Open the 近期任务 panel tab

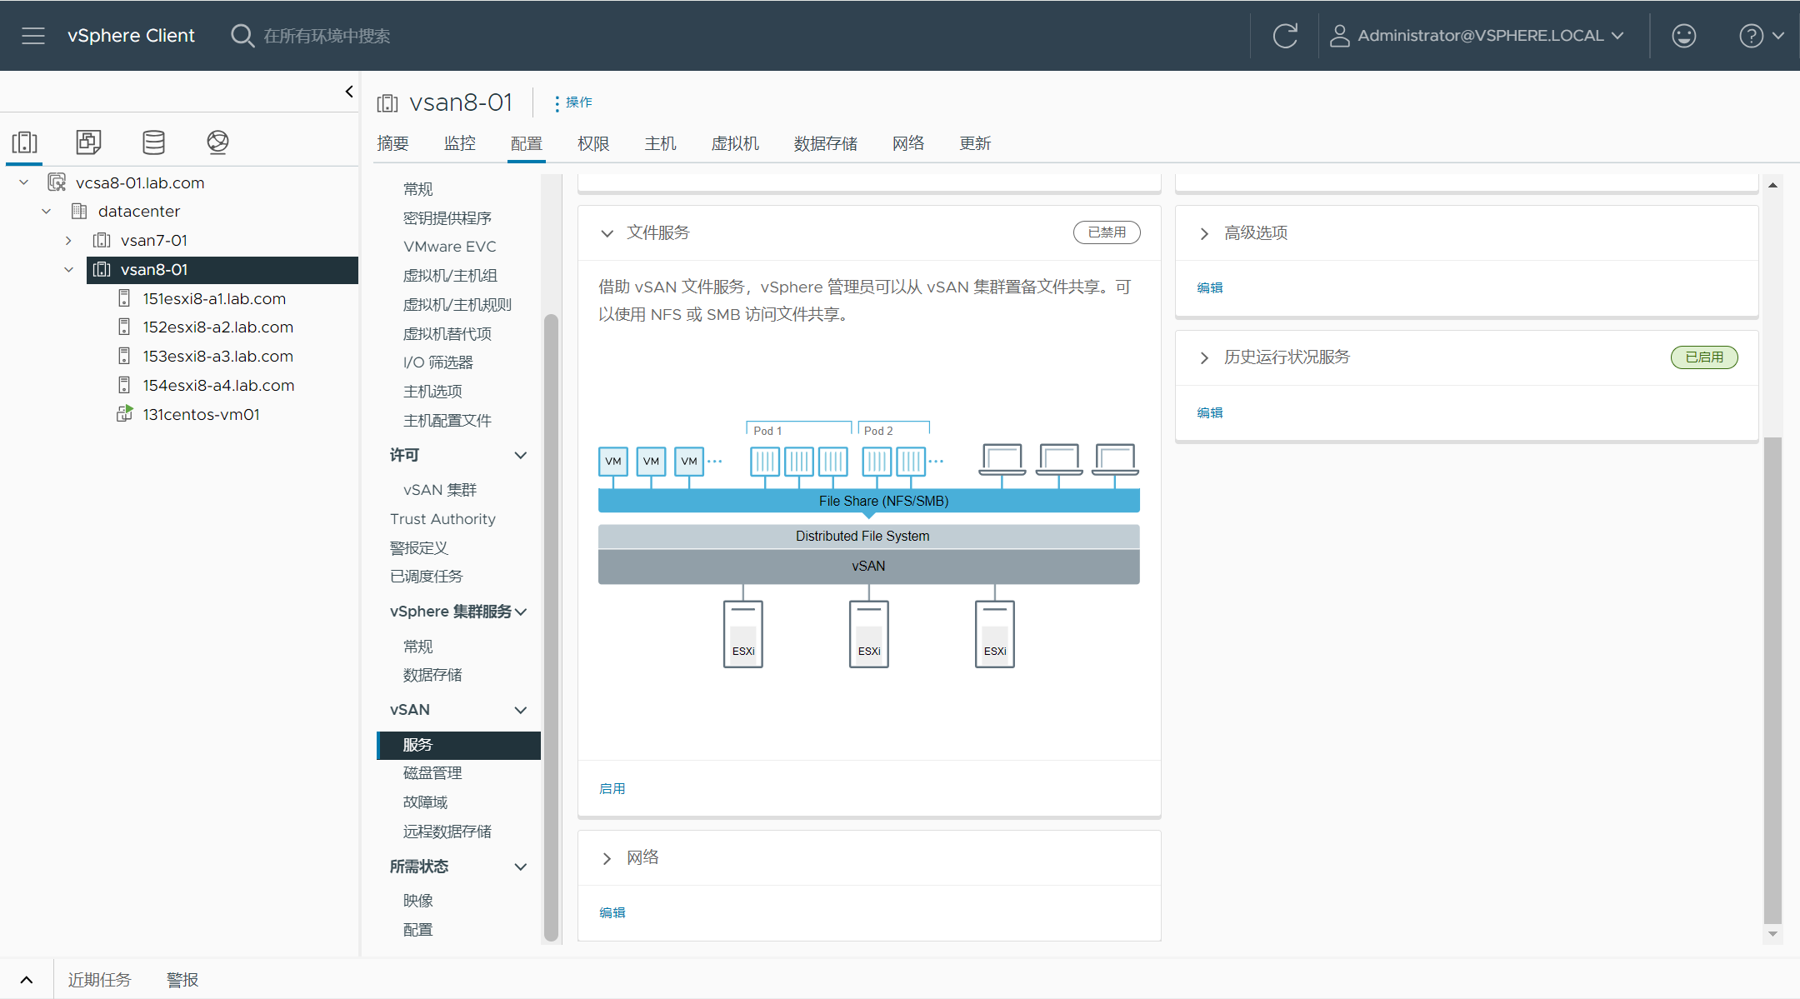point(99,980)
